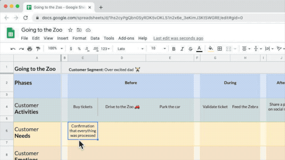Open the Lato font dropdown
This screenshot has height=160, width=285.
coord(130,48)
